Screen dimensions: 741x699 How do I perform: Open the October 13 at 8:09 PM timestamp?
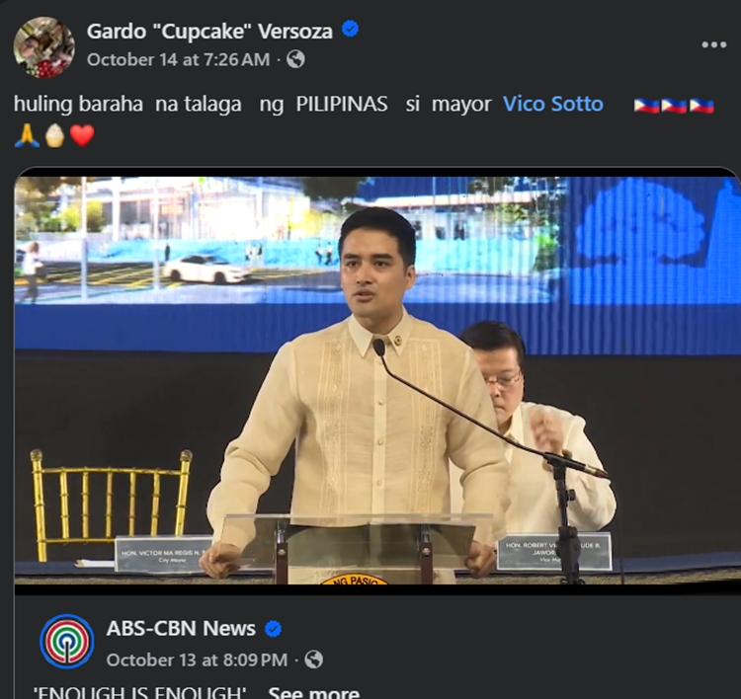(x=197, y=660)
